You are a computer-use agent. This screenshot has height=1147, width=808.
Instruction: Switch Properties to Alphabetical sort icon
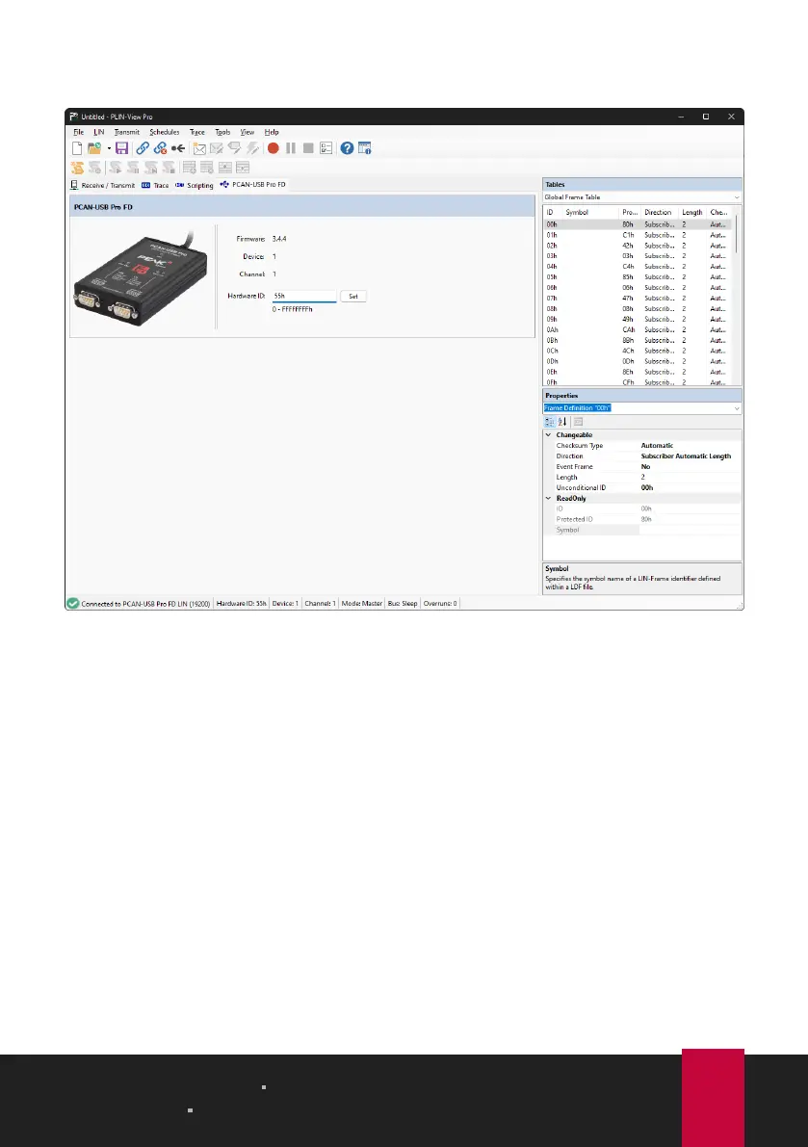pyautogui.click(x=562, y=422)
